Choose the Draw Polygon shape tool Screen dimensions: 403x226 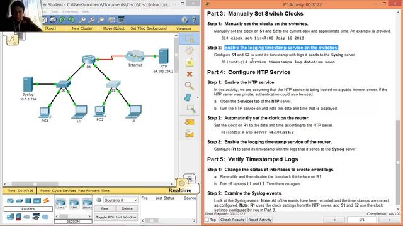[x=188, y=97]
